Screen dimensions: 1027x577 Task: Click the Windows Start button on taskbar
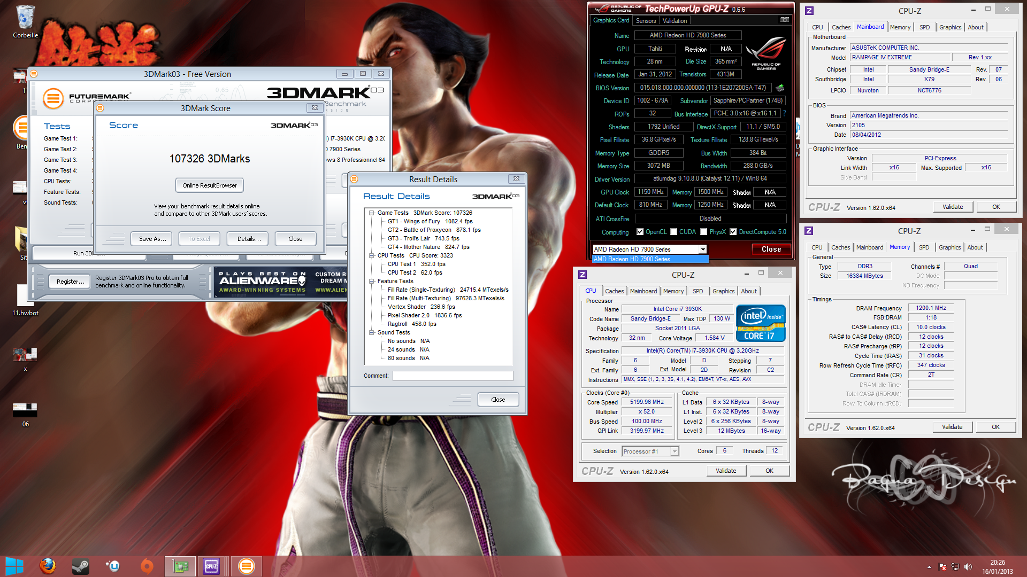(x=14, y=566)
